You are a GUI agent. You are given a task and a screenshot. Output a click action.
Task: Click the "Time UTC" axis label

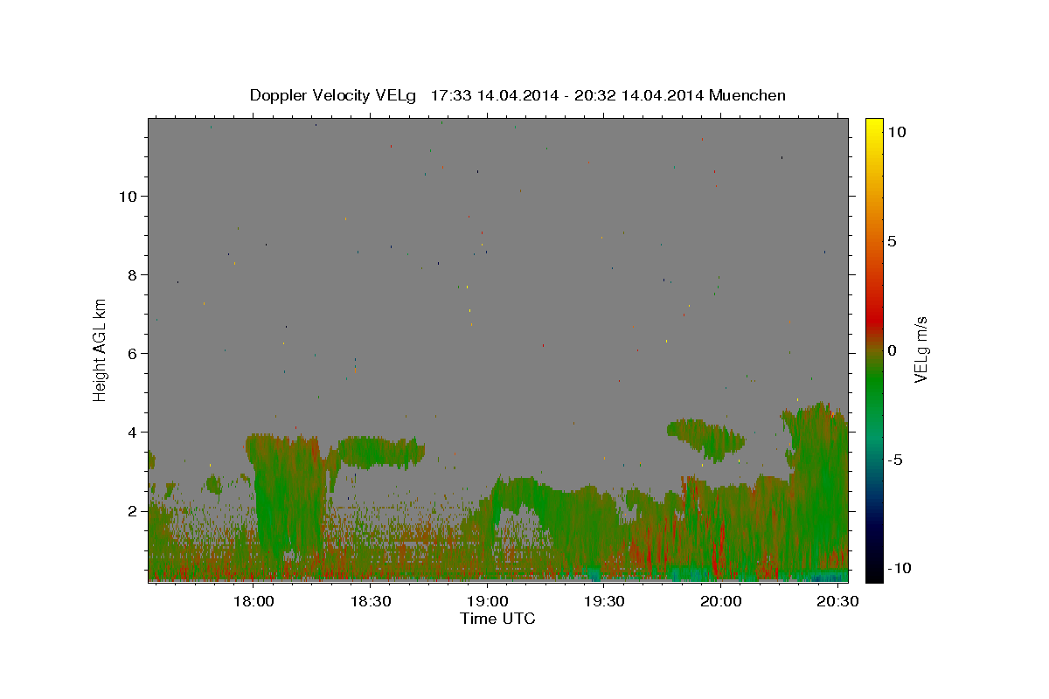coord(497,619)
